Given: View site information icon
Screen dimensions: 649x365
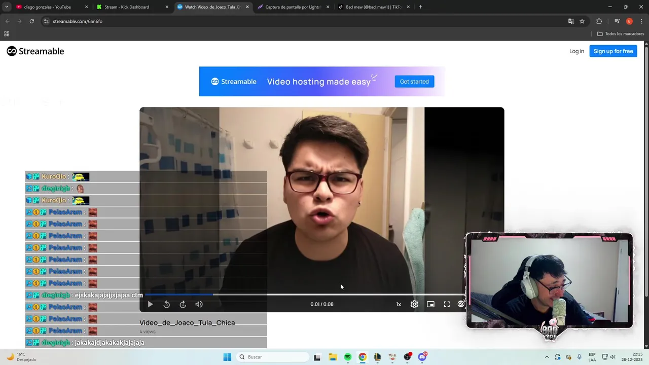Looking at the screenshot, I should [x=46, y=21].
